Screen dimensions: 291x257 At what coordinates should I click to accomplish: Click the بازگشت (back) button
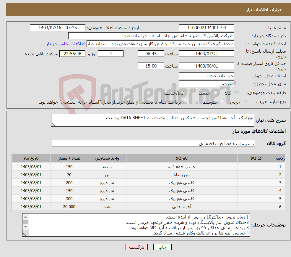pyautogui.click(x=136, y=247)
